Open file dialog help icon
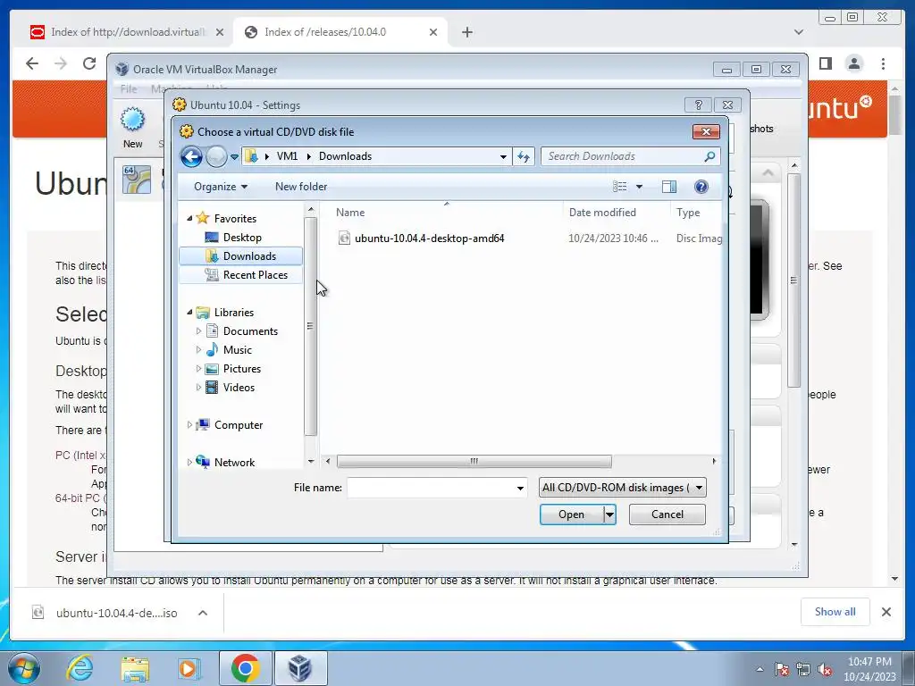This screenshot has width=915, height=686. click(701, 187)
